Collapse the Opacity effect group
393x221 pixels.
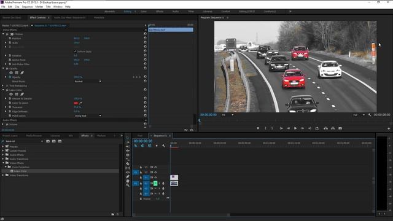pyautogui.click(x=3, y=68)
